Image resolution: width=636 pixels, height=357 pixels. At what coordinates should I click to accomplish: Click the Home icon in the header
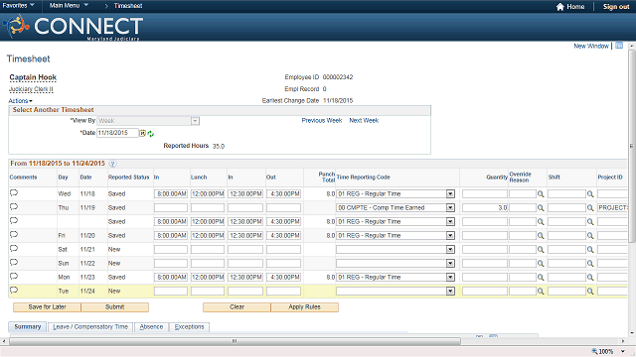pyautogui.click(x=560, y=7)
